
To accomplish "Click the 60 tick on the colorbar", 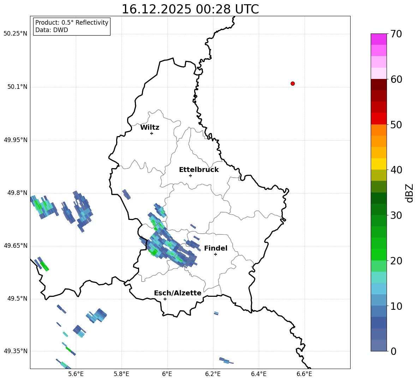I will (x=396, y=79).
